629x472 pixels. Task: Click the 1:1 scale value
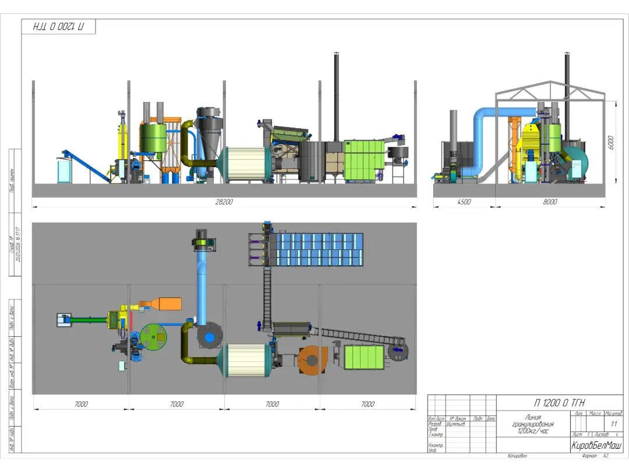coord(614,424)
